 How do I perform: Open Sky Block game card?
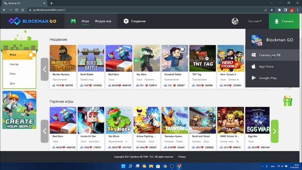[119, 129]
